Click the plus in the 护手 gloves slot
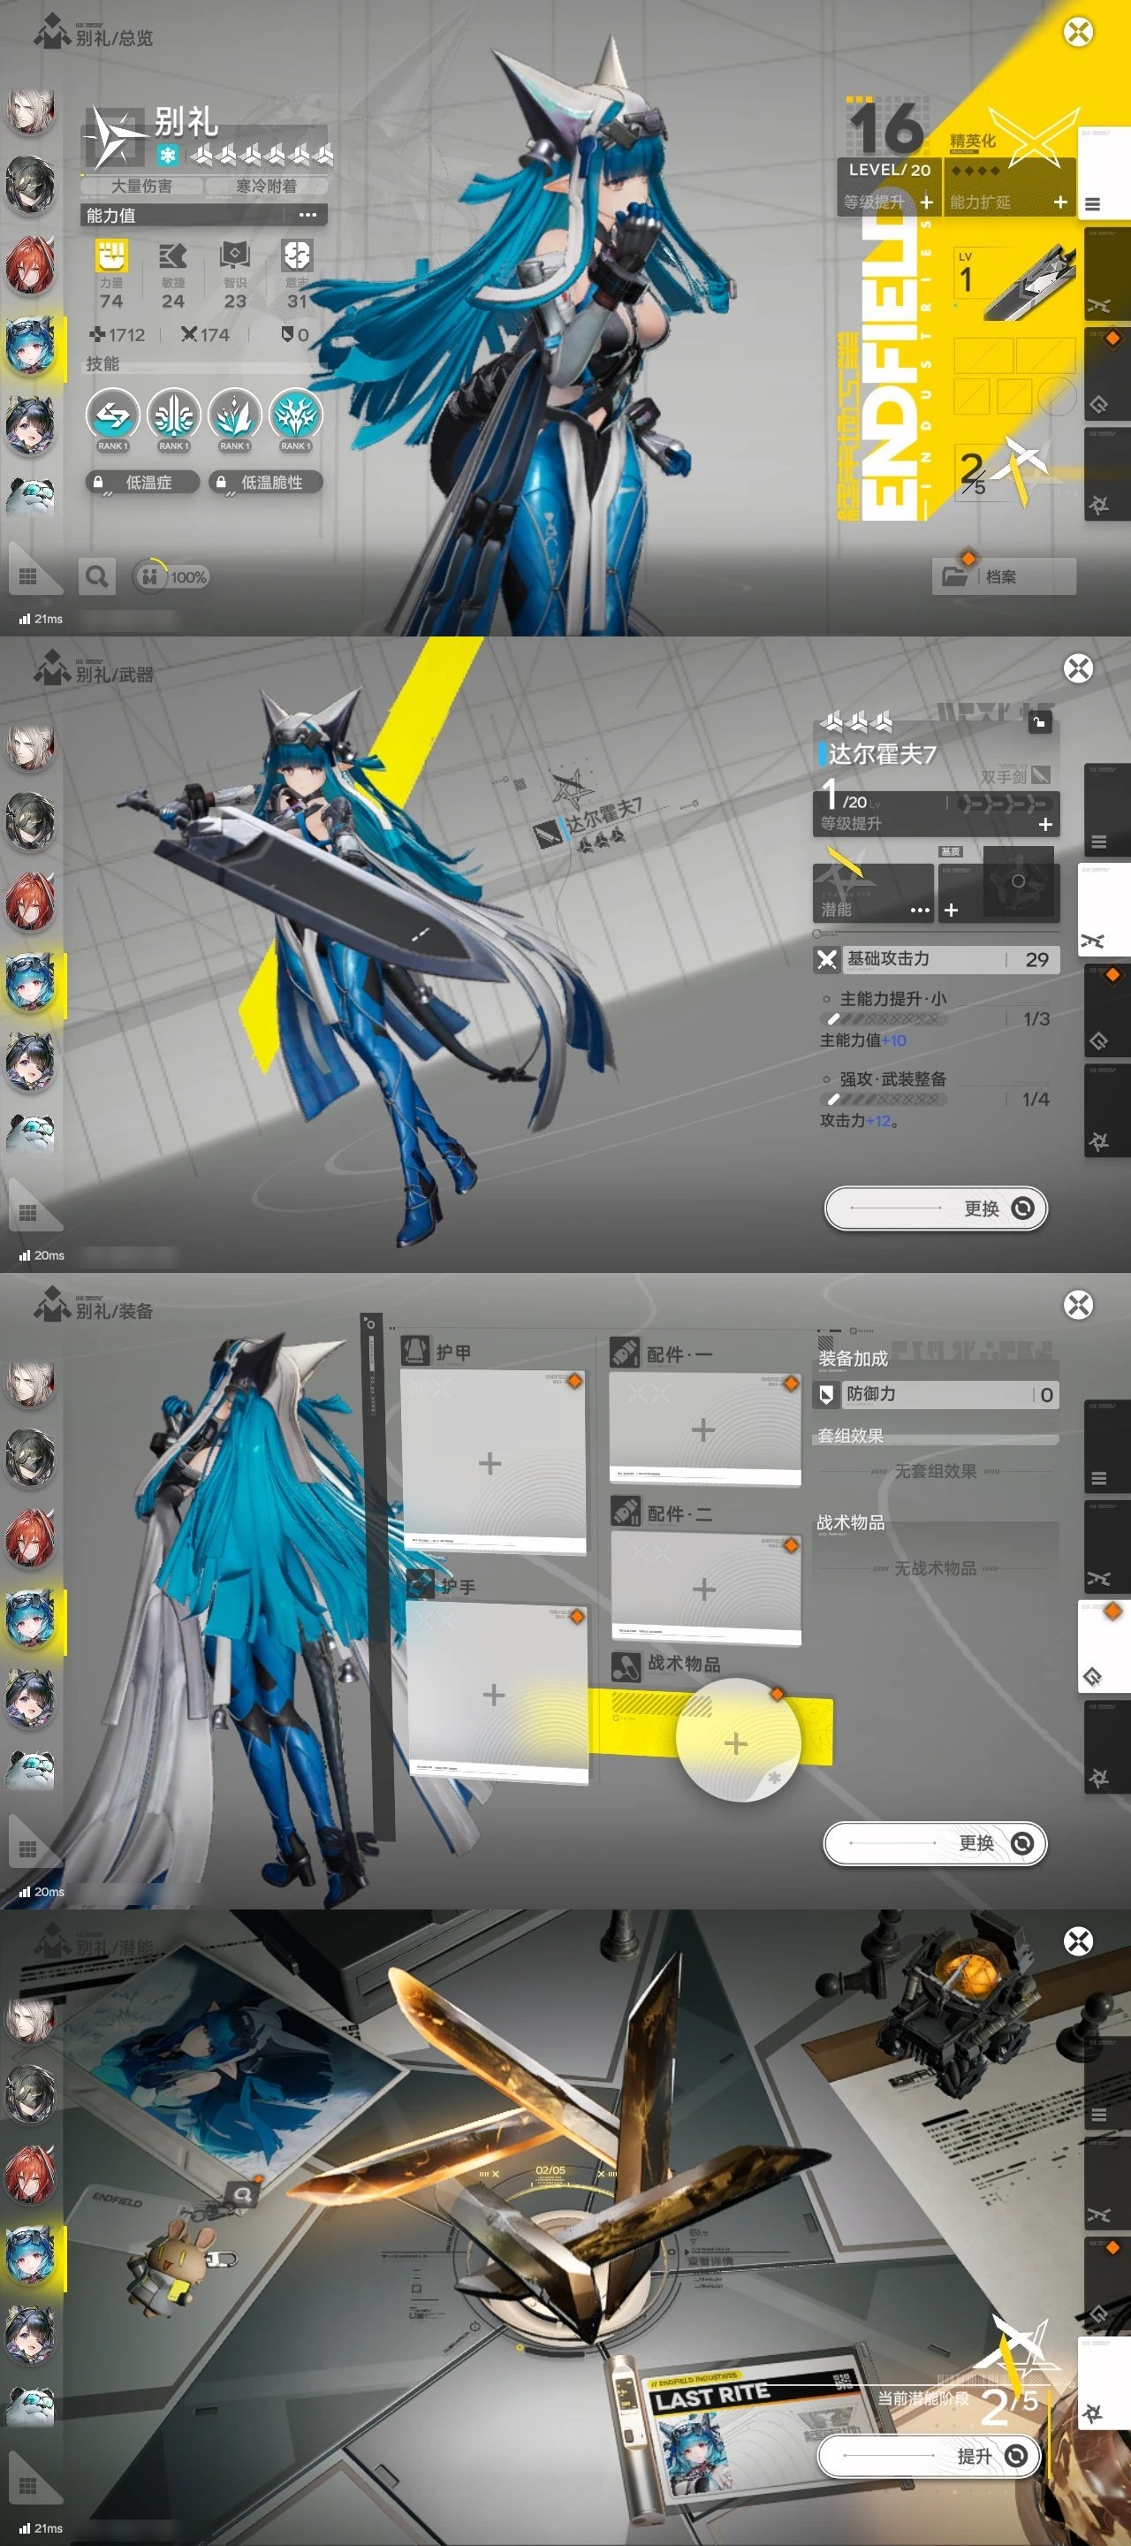Image resolution: width=1131 pixels, height=2546 pixels. (x=494, y=1695)
